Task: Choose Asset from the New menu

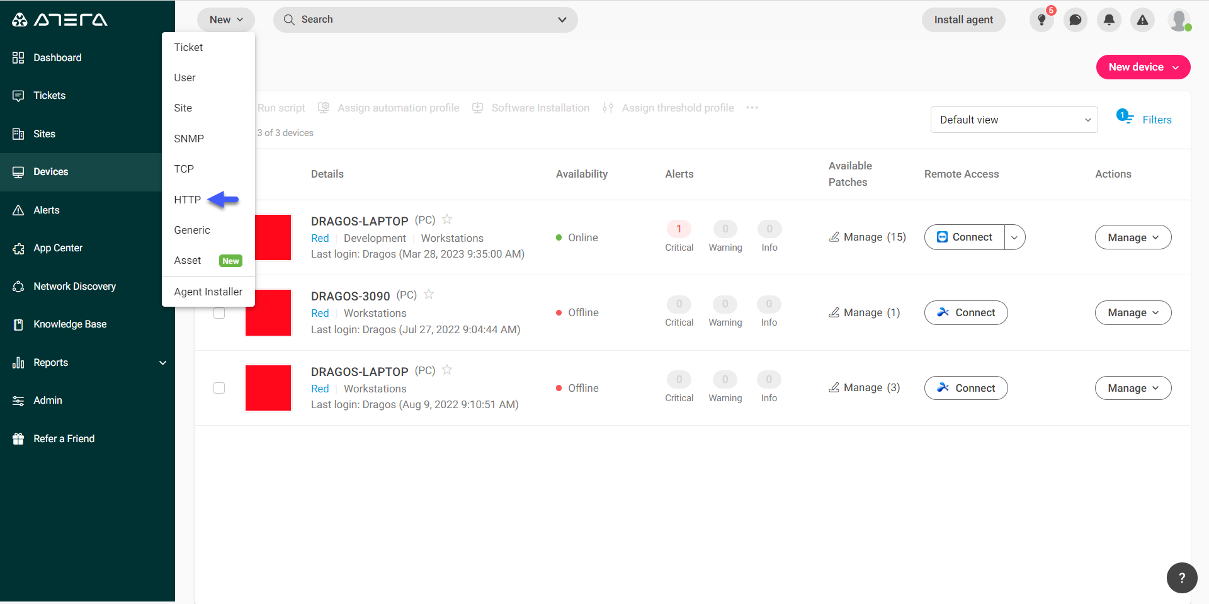Action: click(x=208, y=260)
